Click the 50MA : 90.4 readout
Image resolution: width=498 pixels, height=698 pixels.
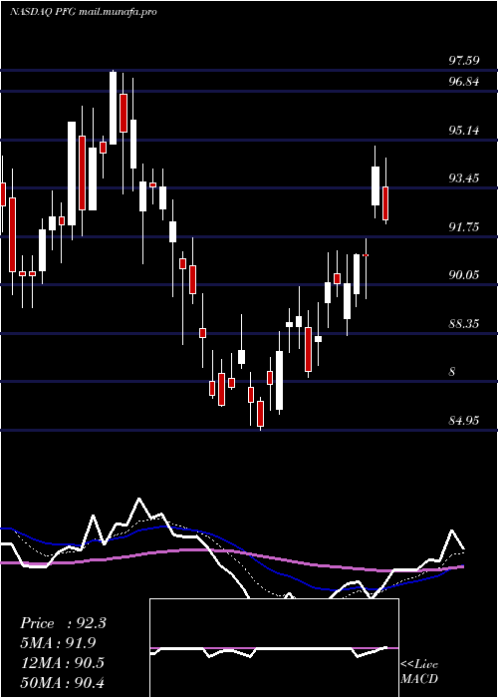62,682
